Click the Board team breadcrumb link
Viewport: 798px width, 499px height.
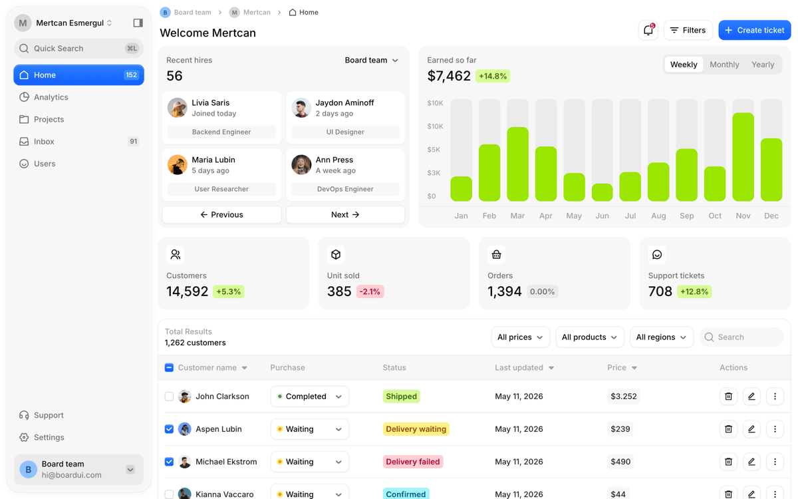[x=193, y=13]
